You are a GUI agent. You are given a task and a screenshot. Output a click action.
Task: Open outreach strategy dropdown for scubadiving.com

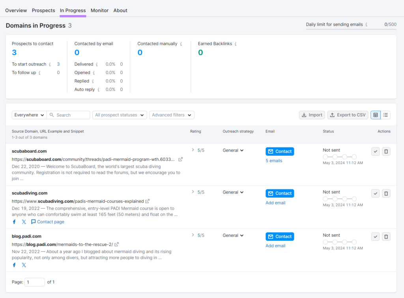(233, 192)
